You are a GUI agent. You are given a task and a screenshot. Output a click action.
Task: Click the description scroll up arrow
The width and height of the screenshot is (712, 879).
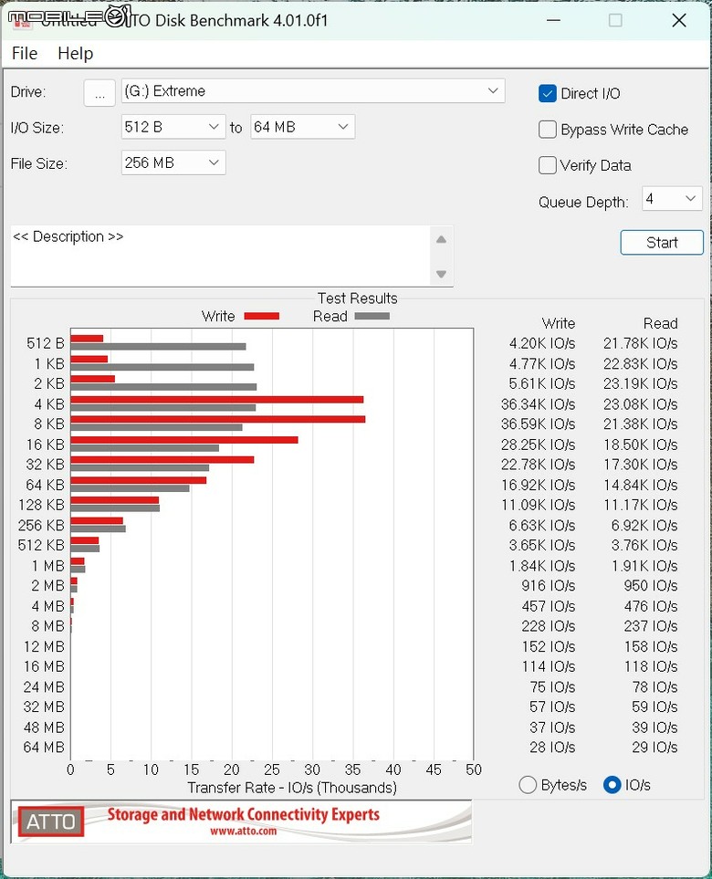441,240
